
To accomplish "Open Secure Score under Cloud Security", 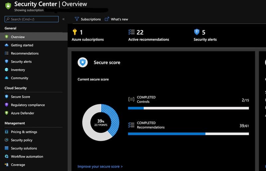I will (x=20, y=97).
